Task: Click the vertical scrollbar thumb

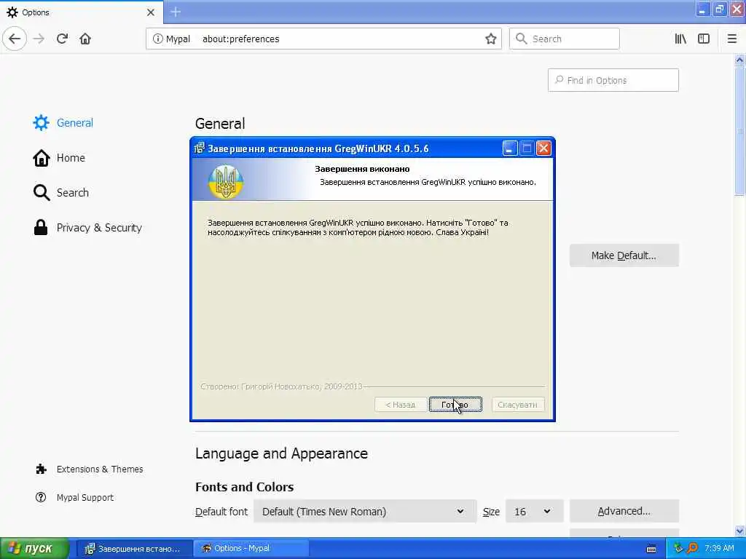Action: (x=739, y=130)
